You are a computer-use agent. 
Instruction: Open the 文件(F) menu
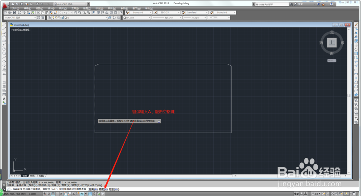16,9
